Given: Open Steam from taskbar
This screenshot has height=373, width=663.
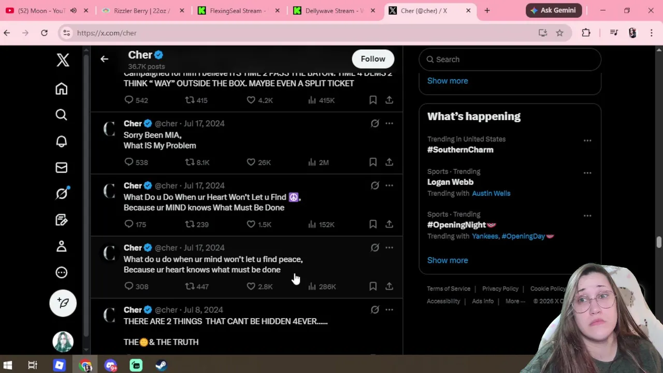Looking at the screenshot, I should pos(161,365).
